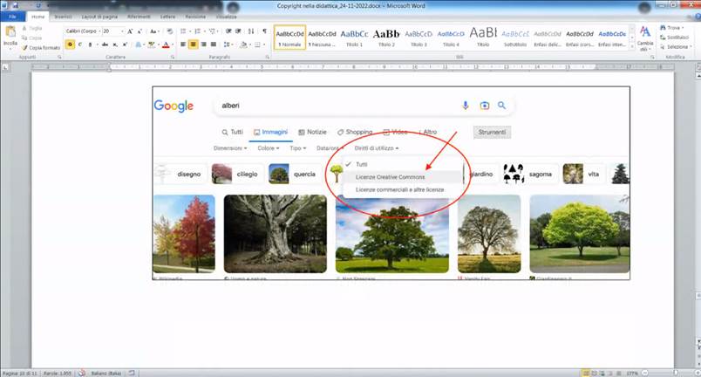This screenshot has height=377, width=701.
Task: Click the center alignment icon
Action: coord(194,45)
